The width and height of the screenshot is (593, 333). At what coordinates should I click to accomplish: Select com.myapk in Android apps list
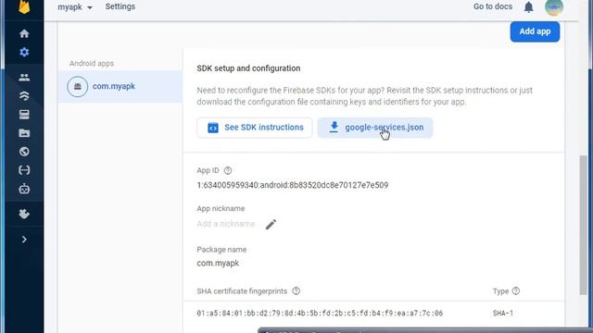point(120,86)
